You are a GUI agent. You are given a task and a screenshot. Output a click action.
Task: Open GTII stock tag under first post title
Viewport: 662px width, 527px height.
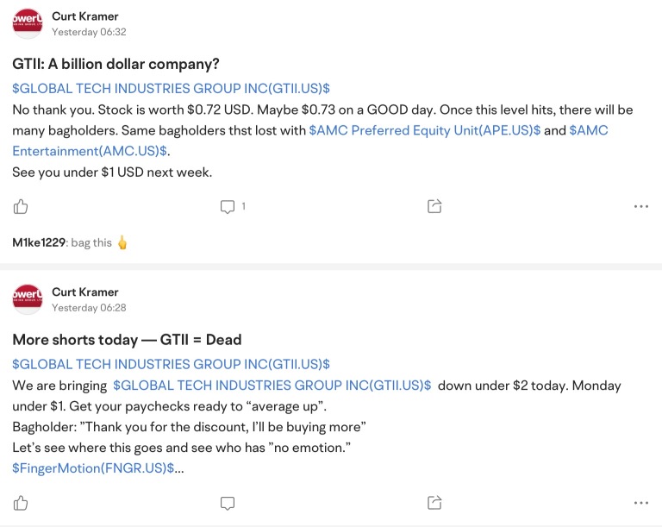[171, 89]
